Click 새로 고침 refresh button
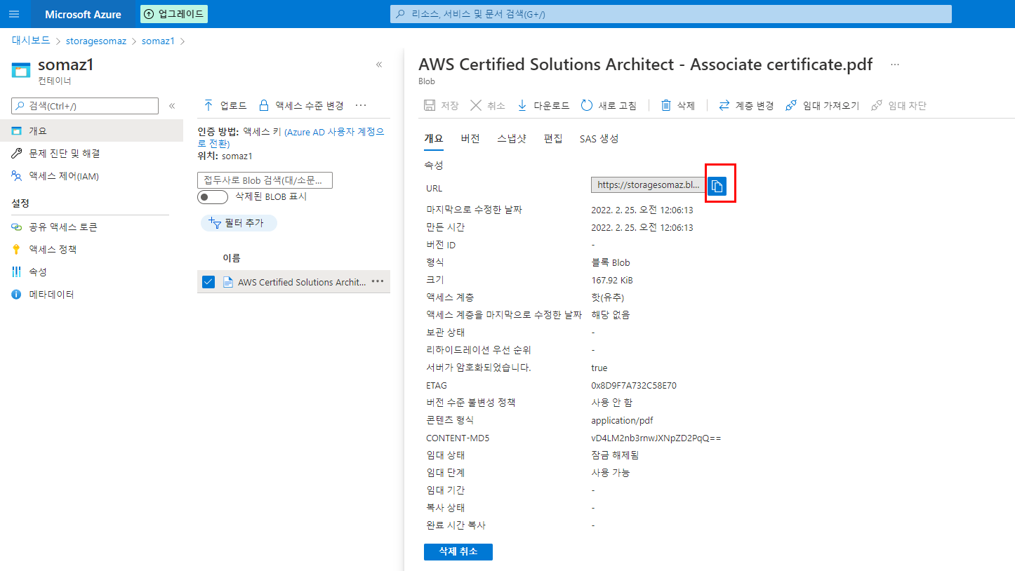This screenshot has height=571, width=1015. (x=609, y=106)
